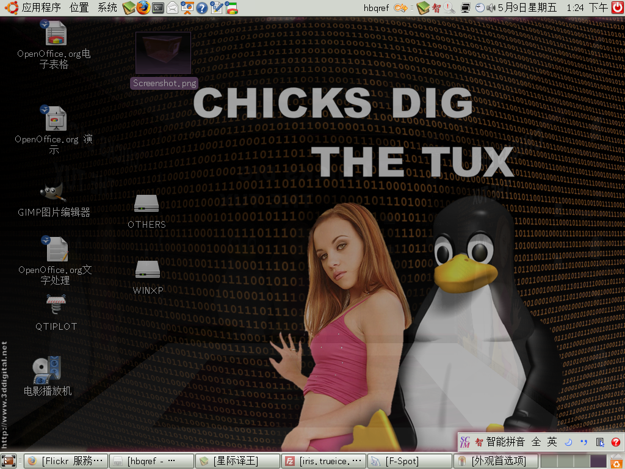Click the orange user-switcher key icon
The height and width of the screenshot is (469, 625).
[400, 7]
